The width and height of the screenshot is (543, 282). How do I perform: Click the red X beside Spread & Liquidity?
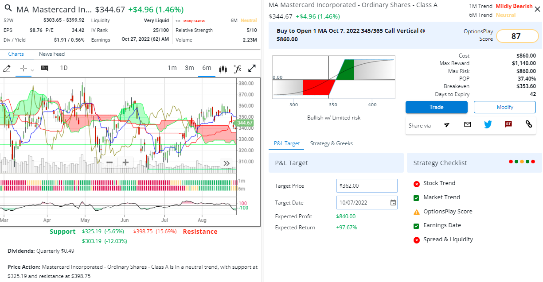pyautogui.click(x=417, y=240)
